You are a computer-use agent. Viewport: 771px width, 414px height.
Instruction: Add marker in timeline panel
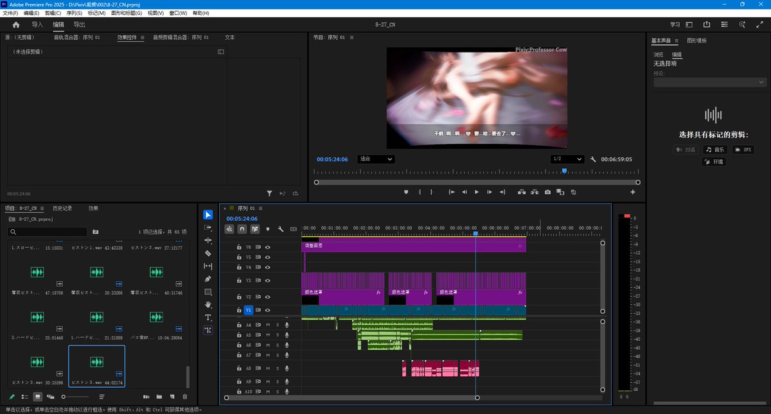point(268,229)
